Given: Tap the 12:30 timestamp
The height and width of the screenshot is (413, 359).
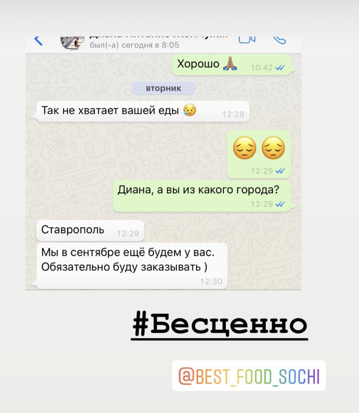Looking at the screenshot, I should (x=211, y=281).
